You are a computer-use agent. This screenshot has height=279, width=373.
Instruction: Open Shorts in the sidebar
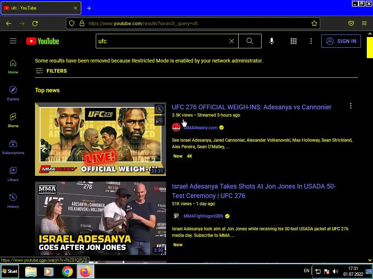point(13,120)
